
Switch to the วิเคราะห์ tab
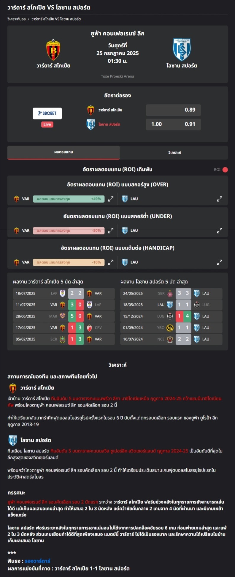(x=174, y=152)
